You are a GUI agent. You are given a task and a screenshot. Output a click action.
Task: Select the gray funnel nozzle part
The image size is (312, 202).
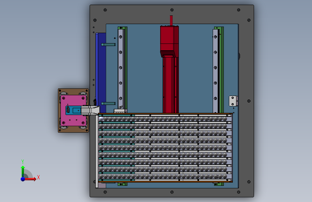91,110
